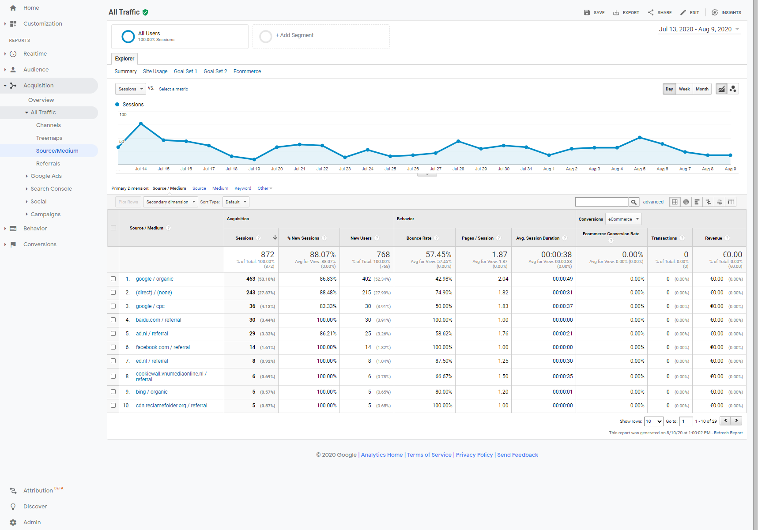Viewport: 758px width, 530px height.
Task: Switch to motion chart view
Action: (x=733, y=89)
